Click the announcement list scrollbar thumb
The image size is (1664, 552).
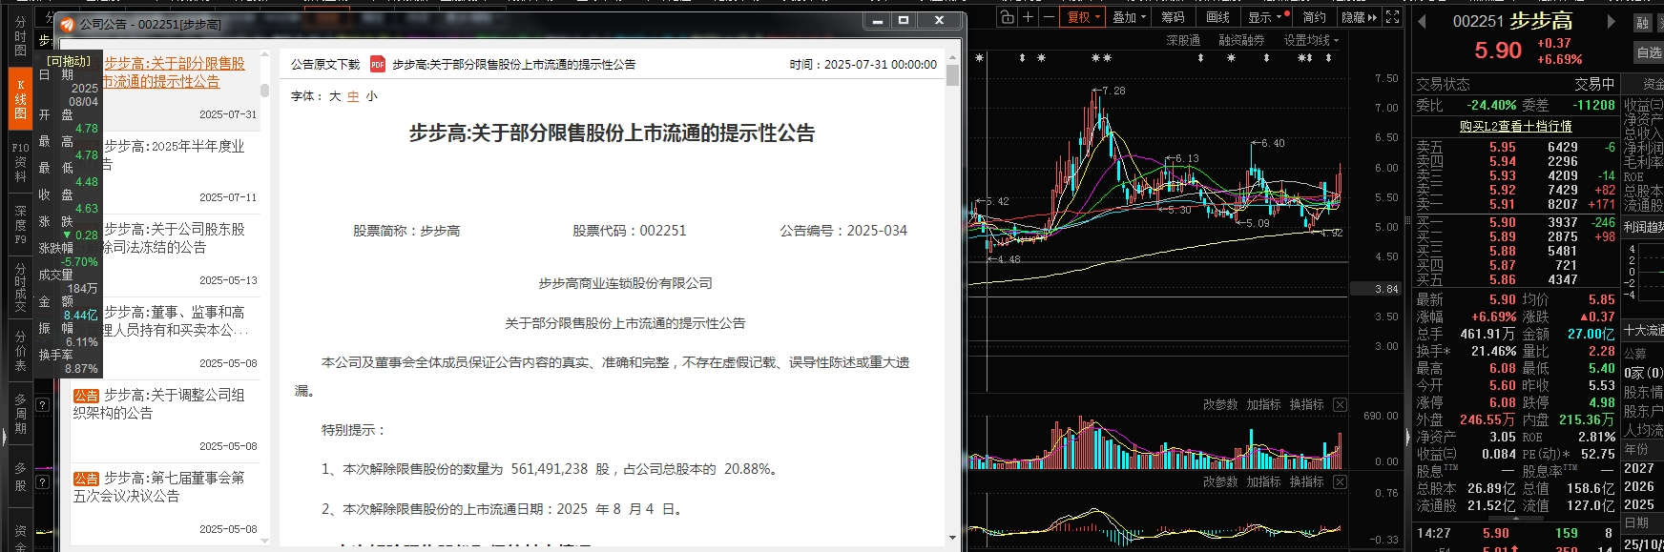pos(265,91)
